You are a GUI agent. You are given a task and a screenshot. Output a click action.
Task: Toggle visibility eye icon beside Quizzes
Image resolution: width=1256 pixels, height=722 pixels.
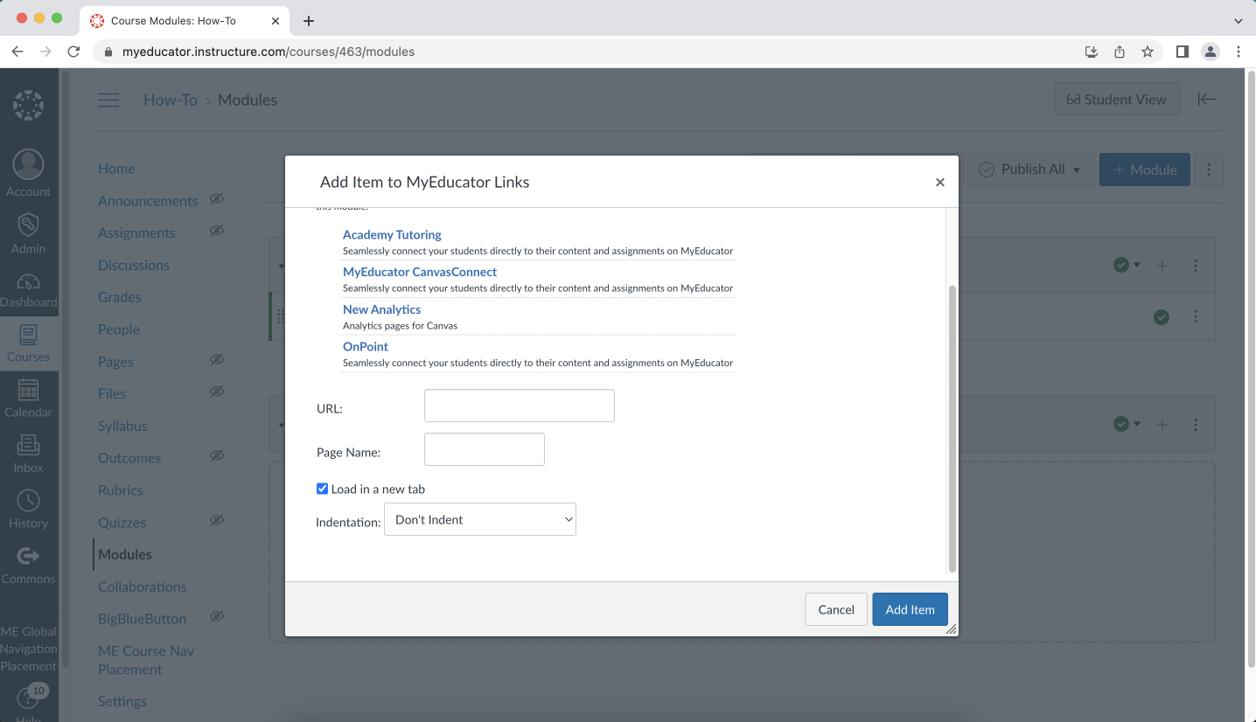coord(217,520)
